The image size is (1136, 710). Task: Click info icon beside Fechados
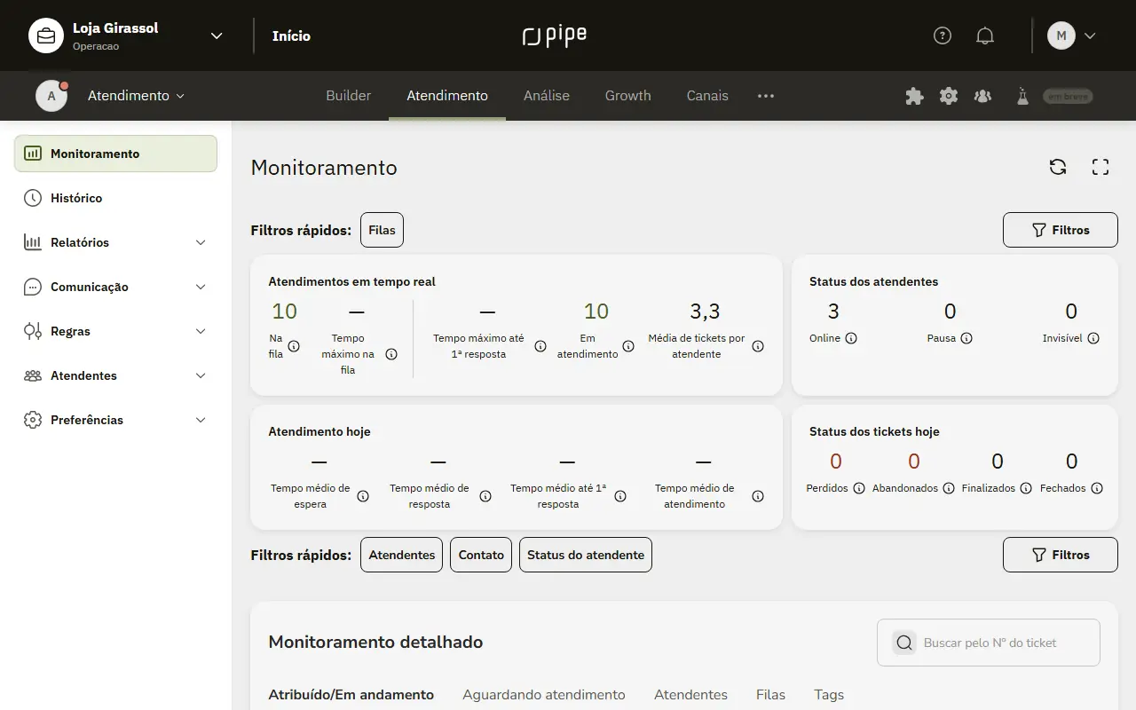[1097, 488]
